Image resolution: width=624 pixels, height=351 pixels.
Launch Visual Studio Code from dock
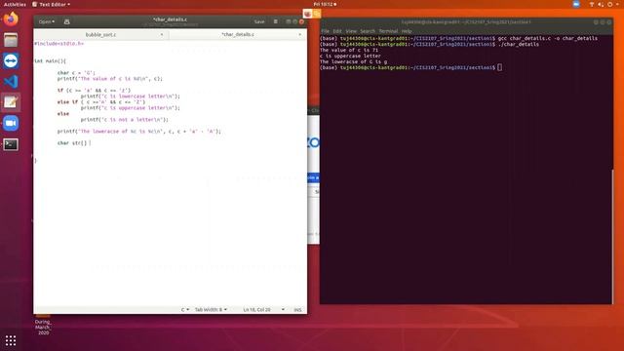11,82
